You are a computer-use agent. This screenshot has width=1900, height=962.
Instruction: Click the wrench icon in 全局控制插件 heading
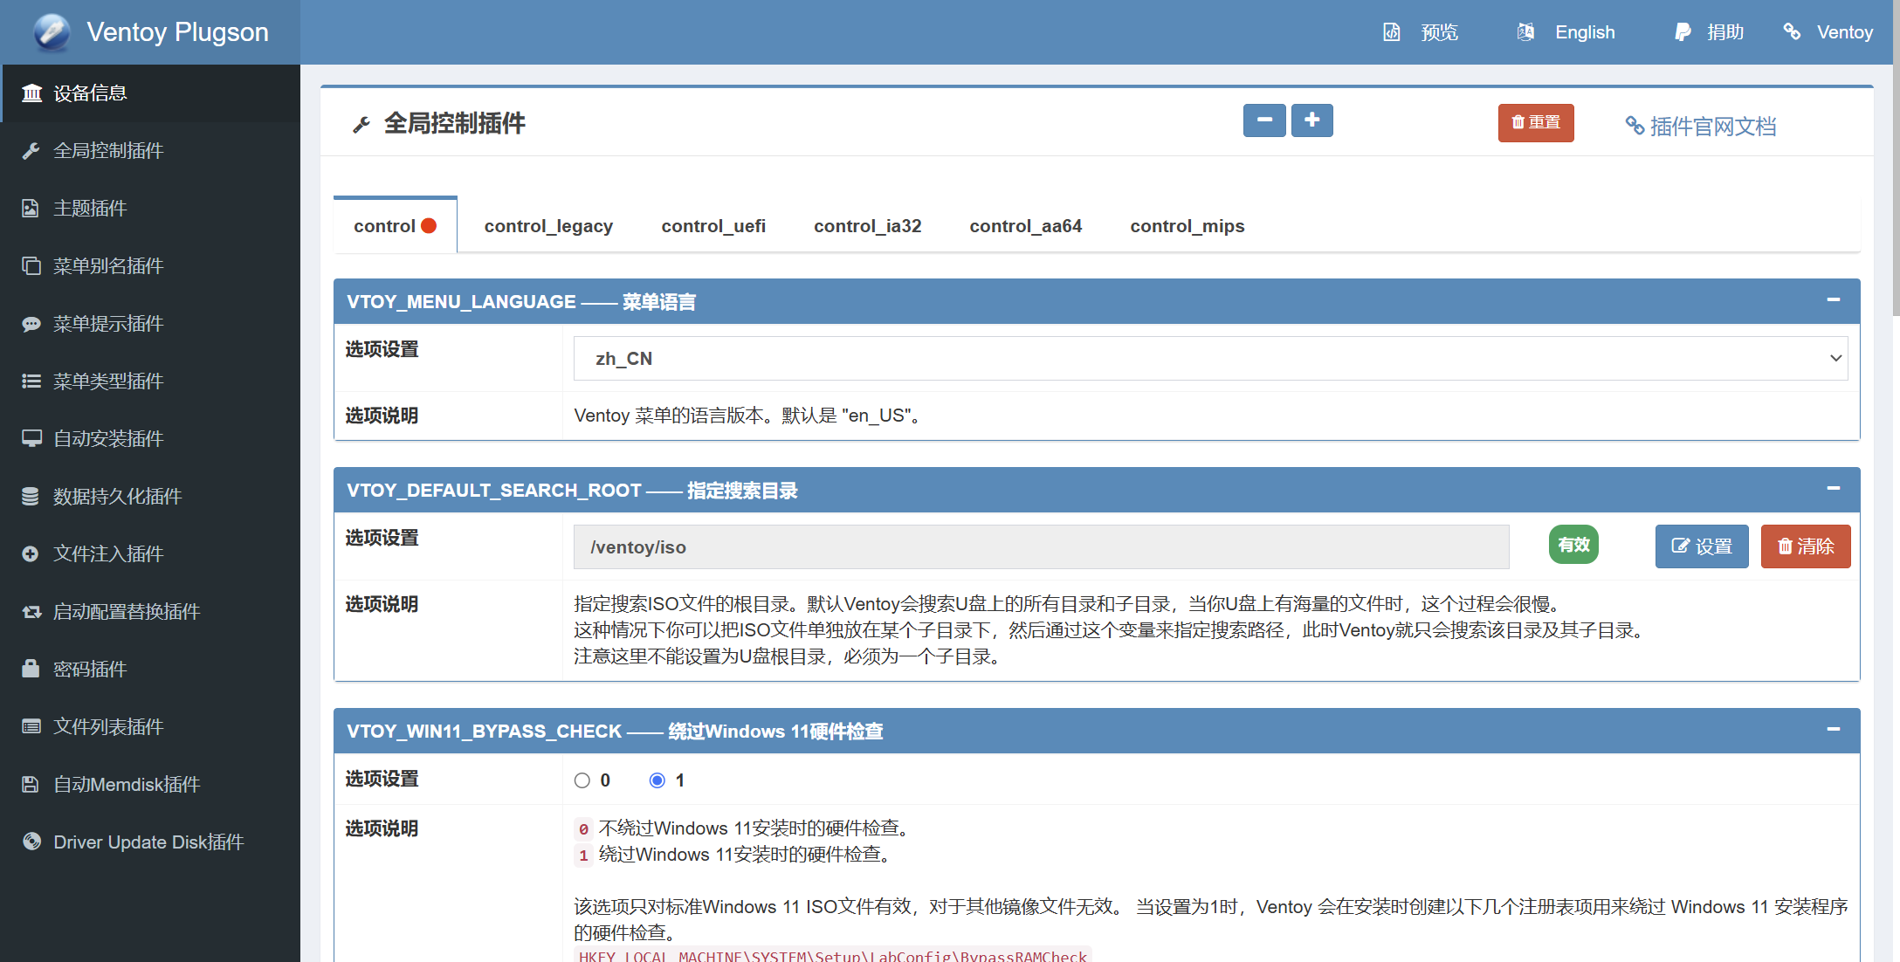click(361, 125)
